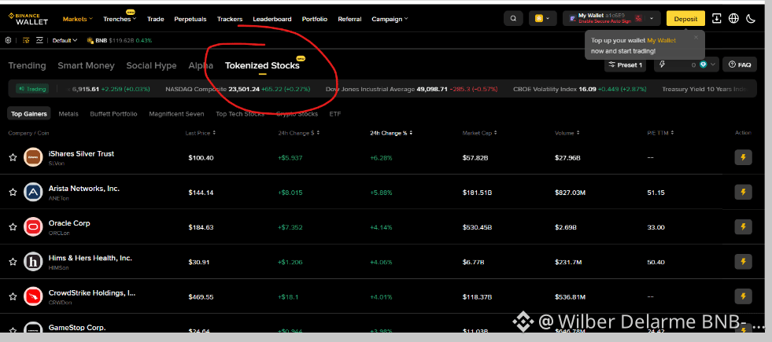Sort table by 24h Change %
The height and width of the screenshot is (342, 772).
[x=391, y=133]
